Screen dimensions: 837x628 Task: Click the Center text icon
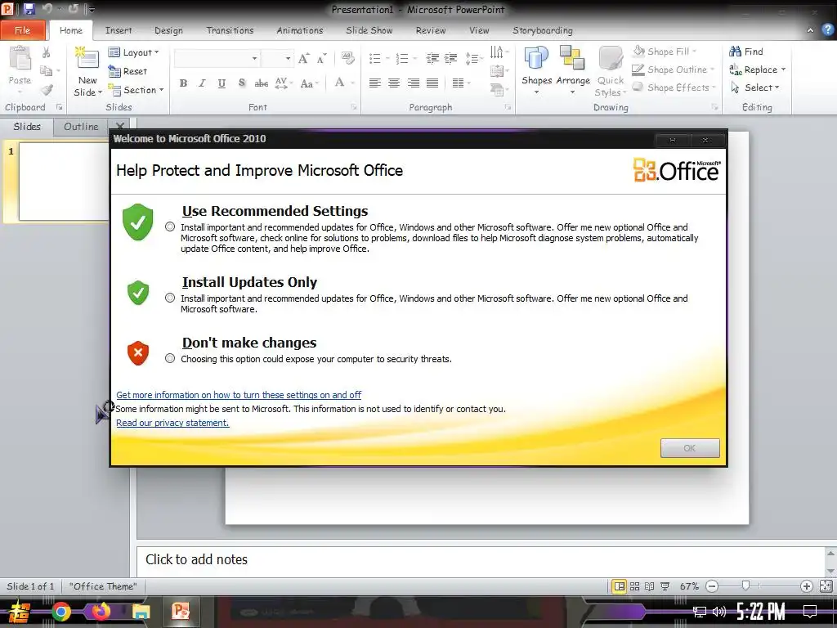pyautogui.click(x=394, y=83)
